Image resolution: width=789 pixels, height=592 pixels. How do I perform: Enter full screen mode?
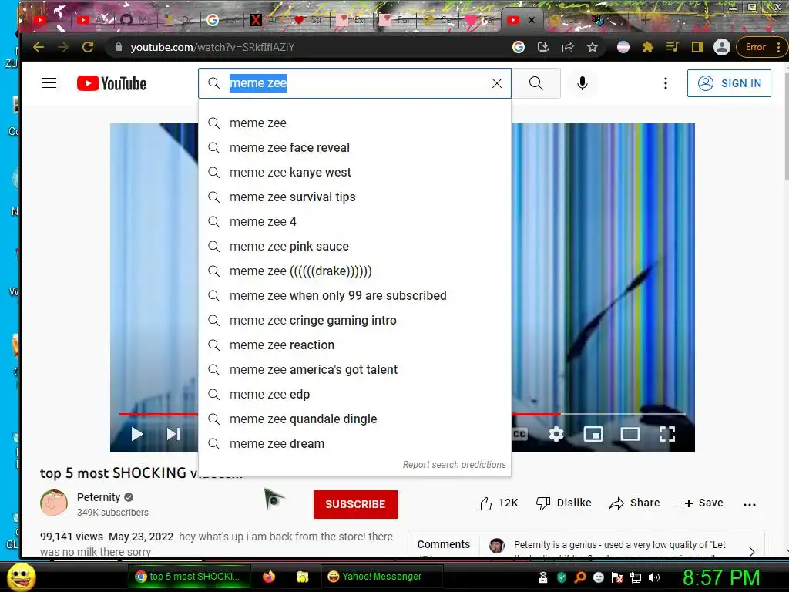(x=667, y=434)
